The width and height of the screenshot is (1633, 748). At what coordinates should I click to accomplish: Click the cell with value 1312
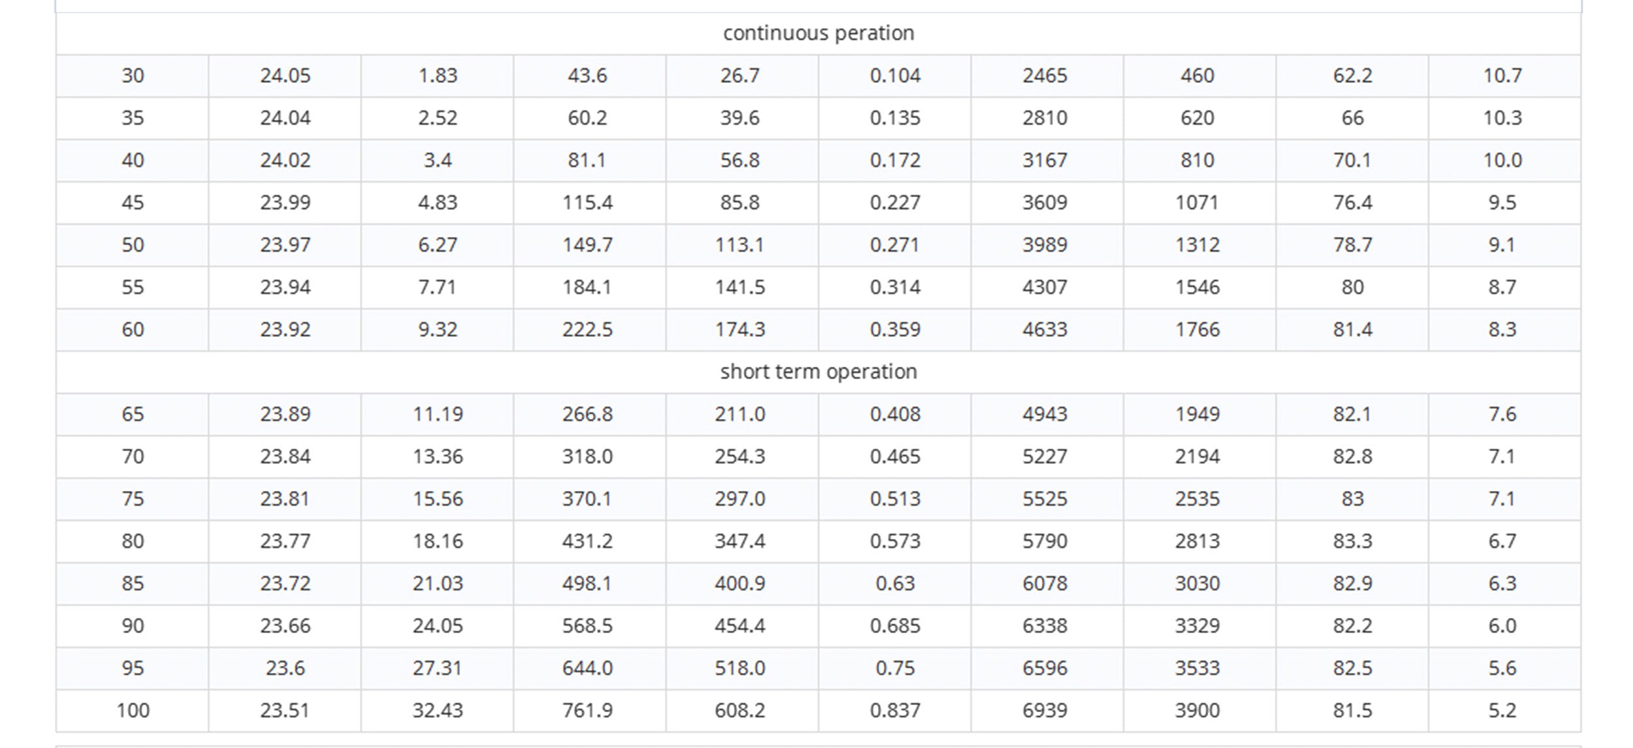pyautogui.click(x=1197, y=245)
